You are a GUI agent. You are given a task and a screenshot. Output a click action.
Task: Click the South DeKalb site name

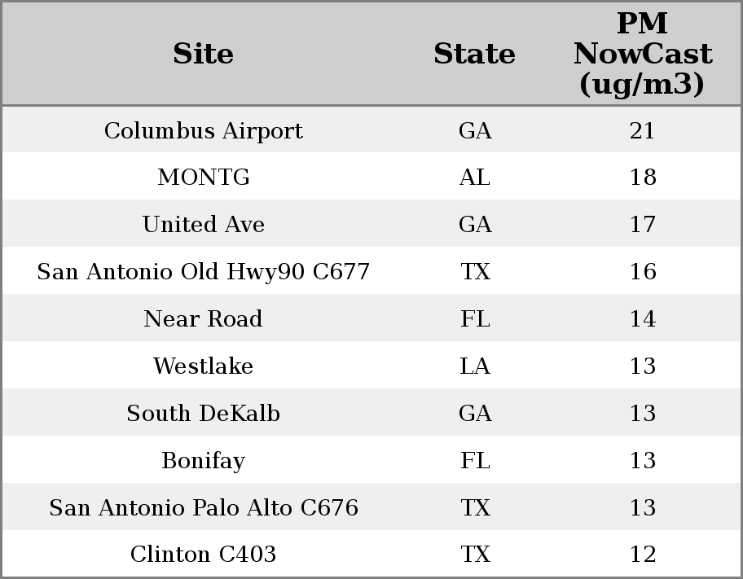tap(203, 413)
